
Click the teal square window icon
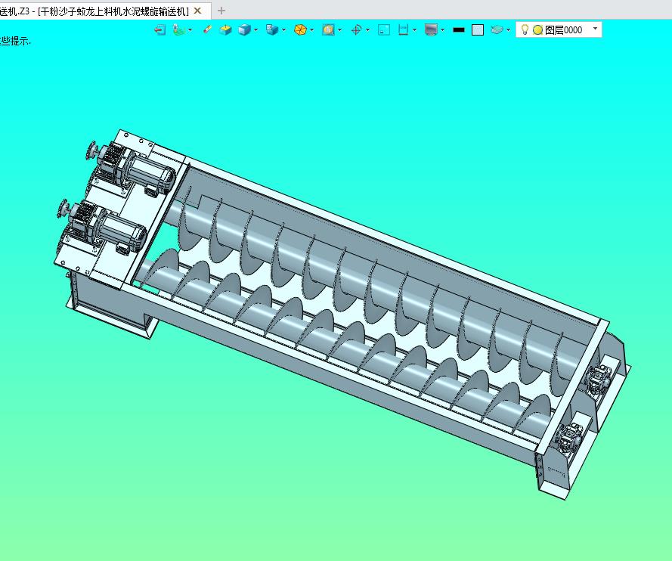384,29
